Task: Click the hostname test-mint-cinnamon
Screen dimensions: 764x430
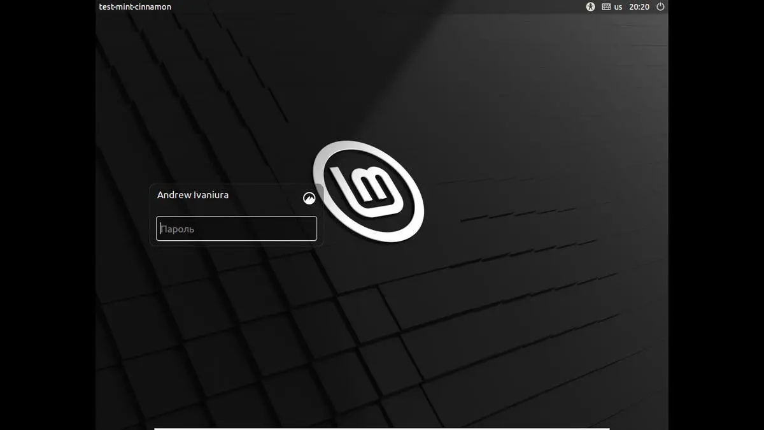Action: pos(135,7)
